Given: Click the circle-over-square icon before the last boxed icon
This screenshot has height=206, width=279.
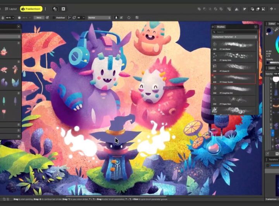Looking at the screenshot, I should (258, 9).
